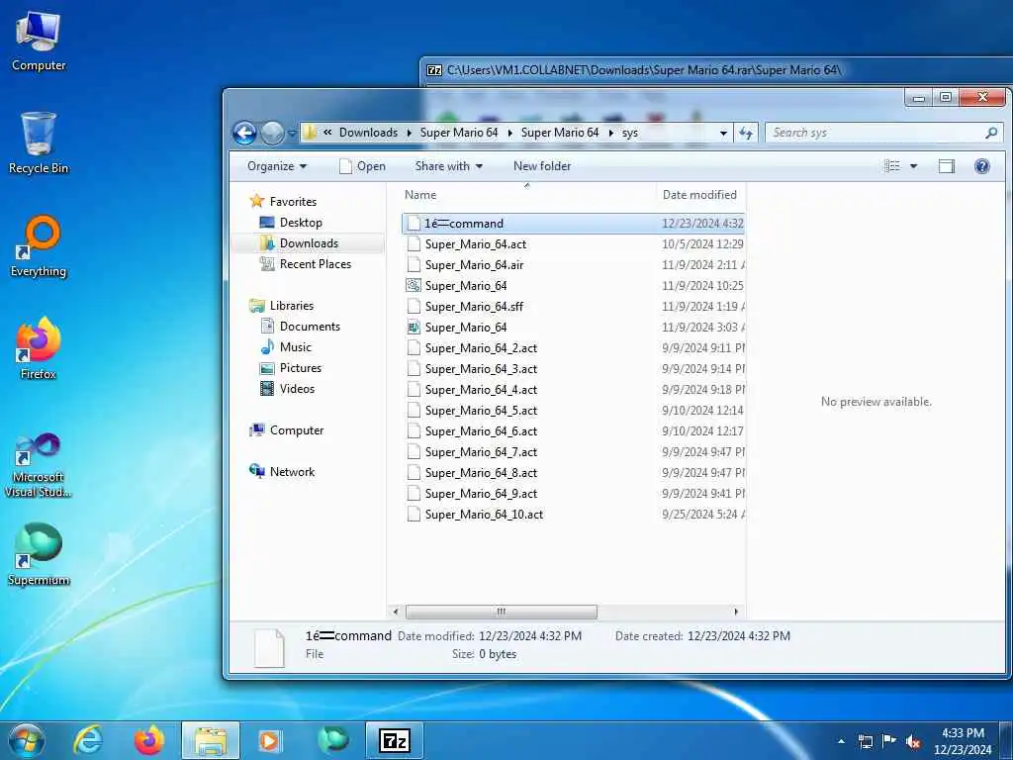Open Videos library in navigation pane
Viewport: 1013px width, 760px height.
click(x=297, y=388)
